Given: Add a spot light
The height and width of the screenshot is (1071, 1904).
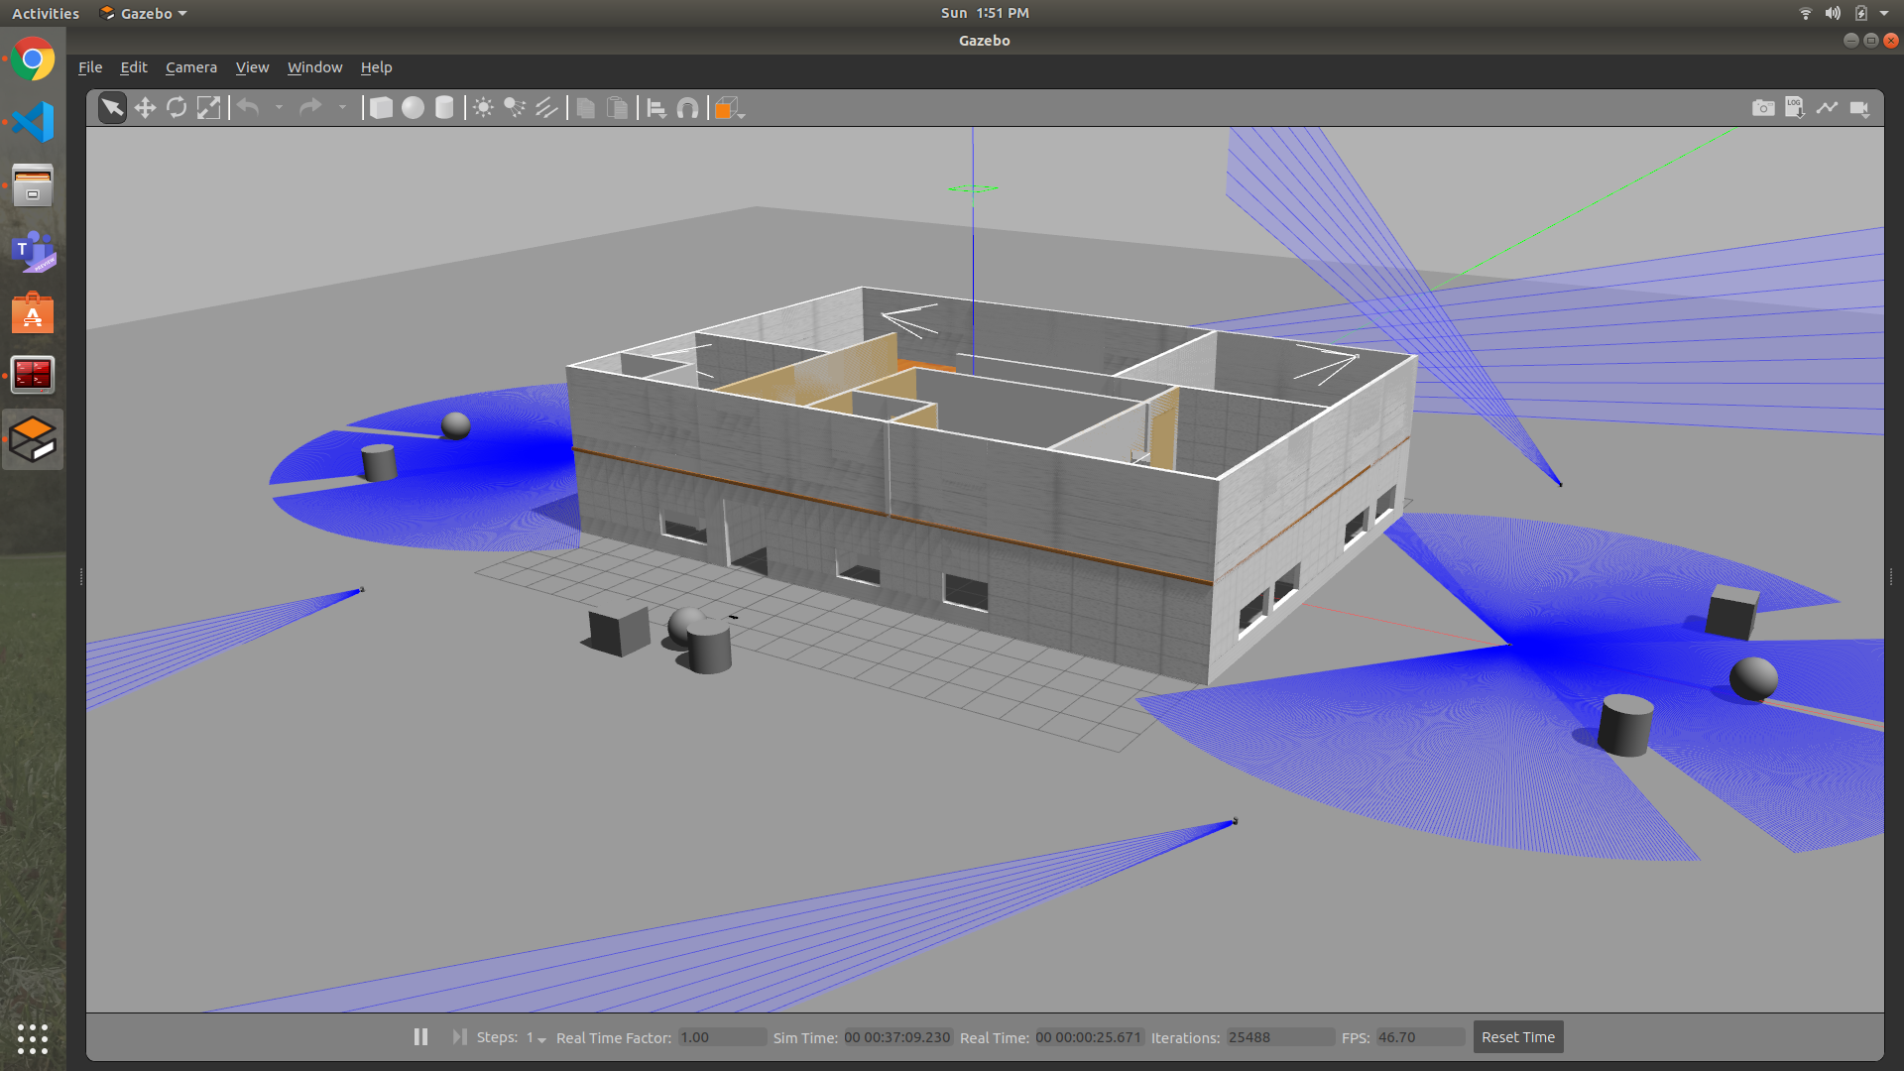Looking at the screenshot, I should [x=515, y=108].
